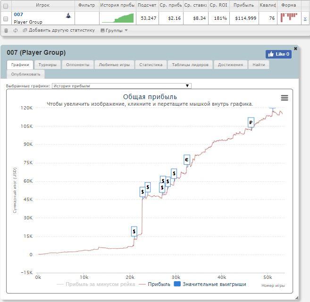Switch to the 'Любимые игры' tab
The width and height of the screenshot is (310, 302).
(x=114, y=65)
